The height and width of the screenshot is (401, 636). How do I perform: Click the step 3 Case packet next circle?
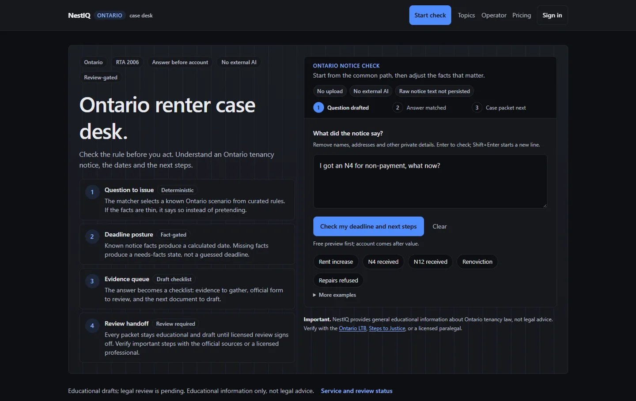click(x=477, y=108)
